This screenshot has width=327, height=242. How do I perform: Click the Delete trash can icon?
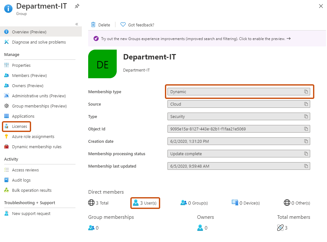[93, 25]
